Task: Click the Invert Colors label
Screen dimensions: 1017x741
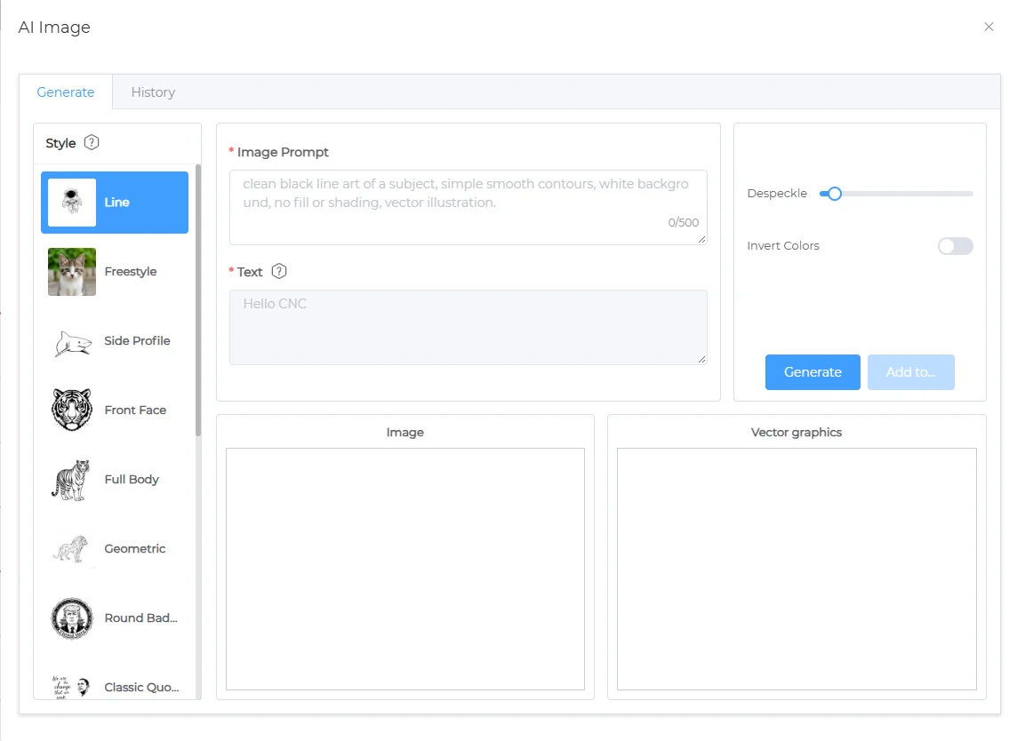Action: point(783,246)
